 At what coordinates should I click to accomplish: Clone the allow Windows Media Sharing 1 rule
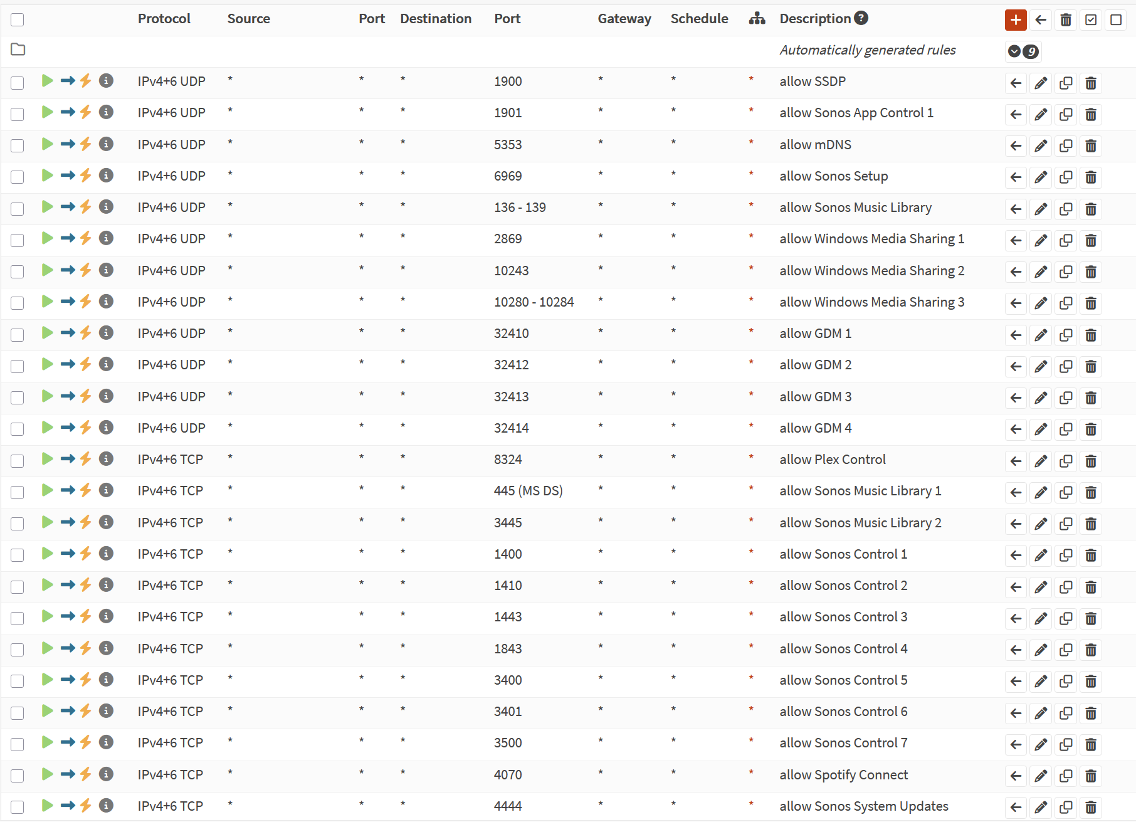point(1066,240)
